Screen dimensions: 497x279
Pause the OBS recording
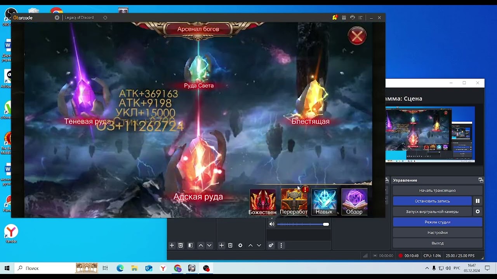click(478, 201)
